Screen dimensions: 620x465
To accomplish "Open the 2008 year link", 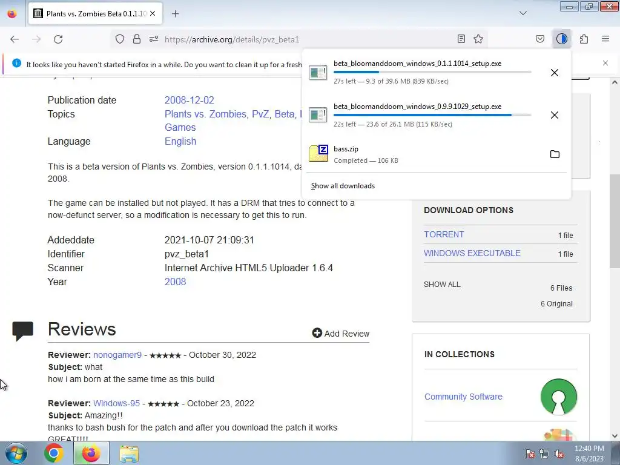I will pos(175,282).
